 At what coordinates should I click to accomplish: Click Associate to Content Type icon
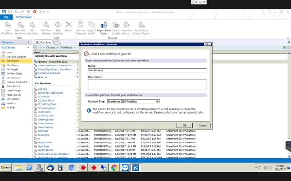tap(141, 28)
